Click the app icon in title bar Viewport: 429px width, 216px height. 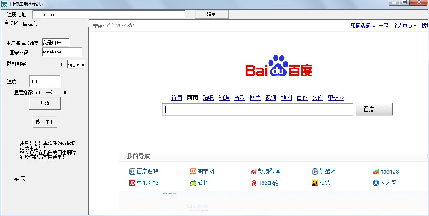[4, 4]
